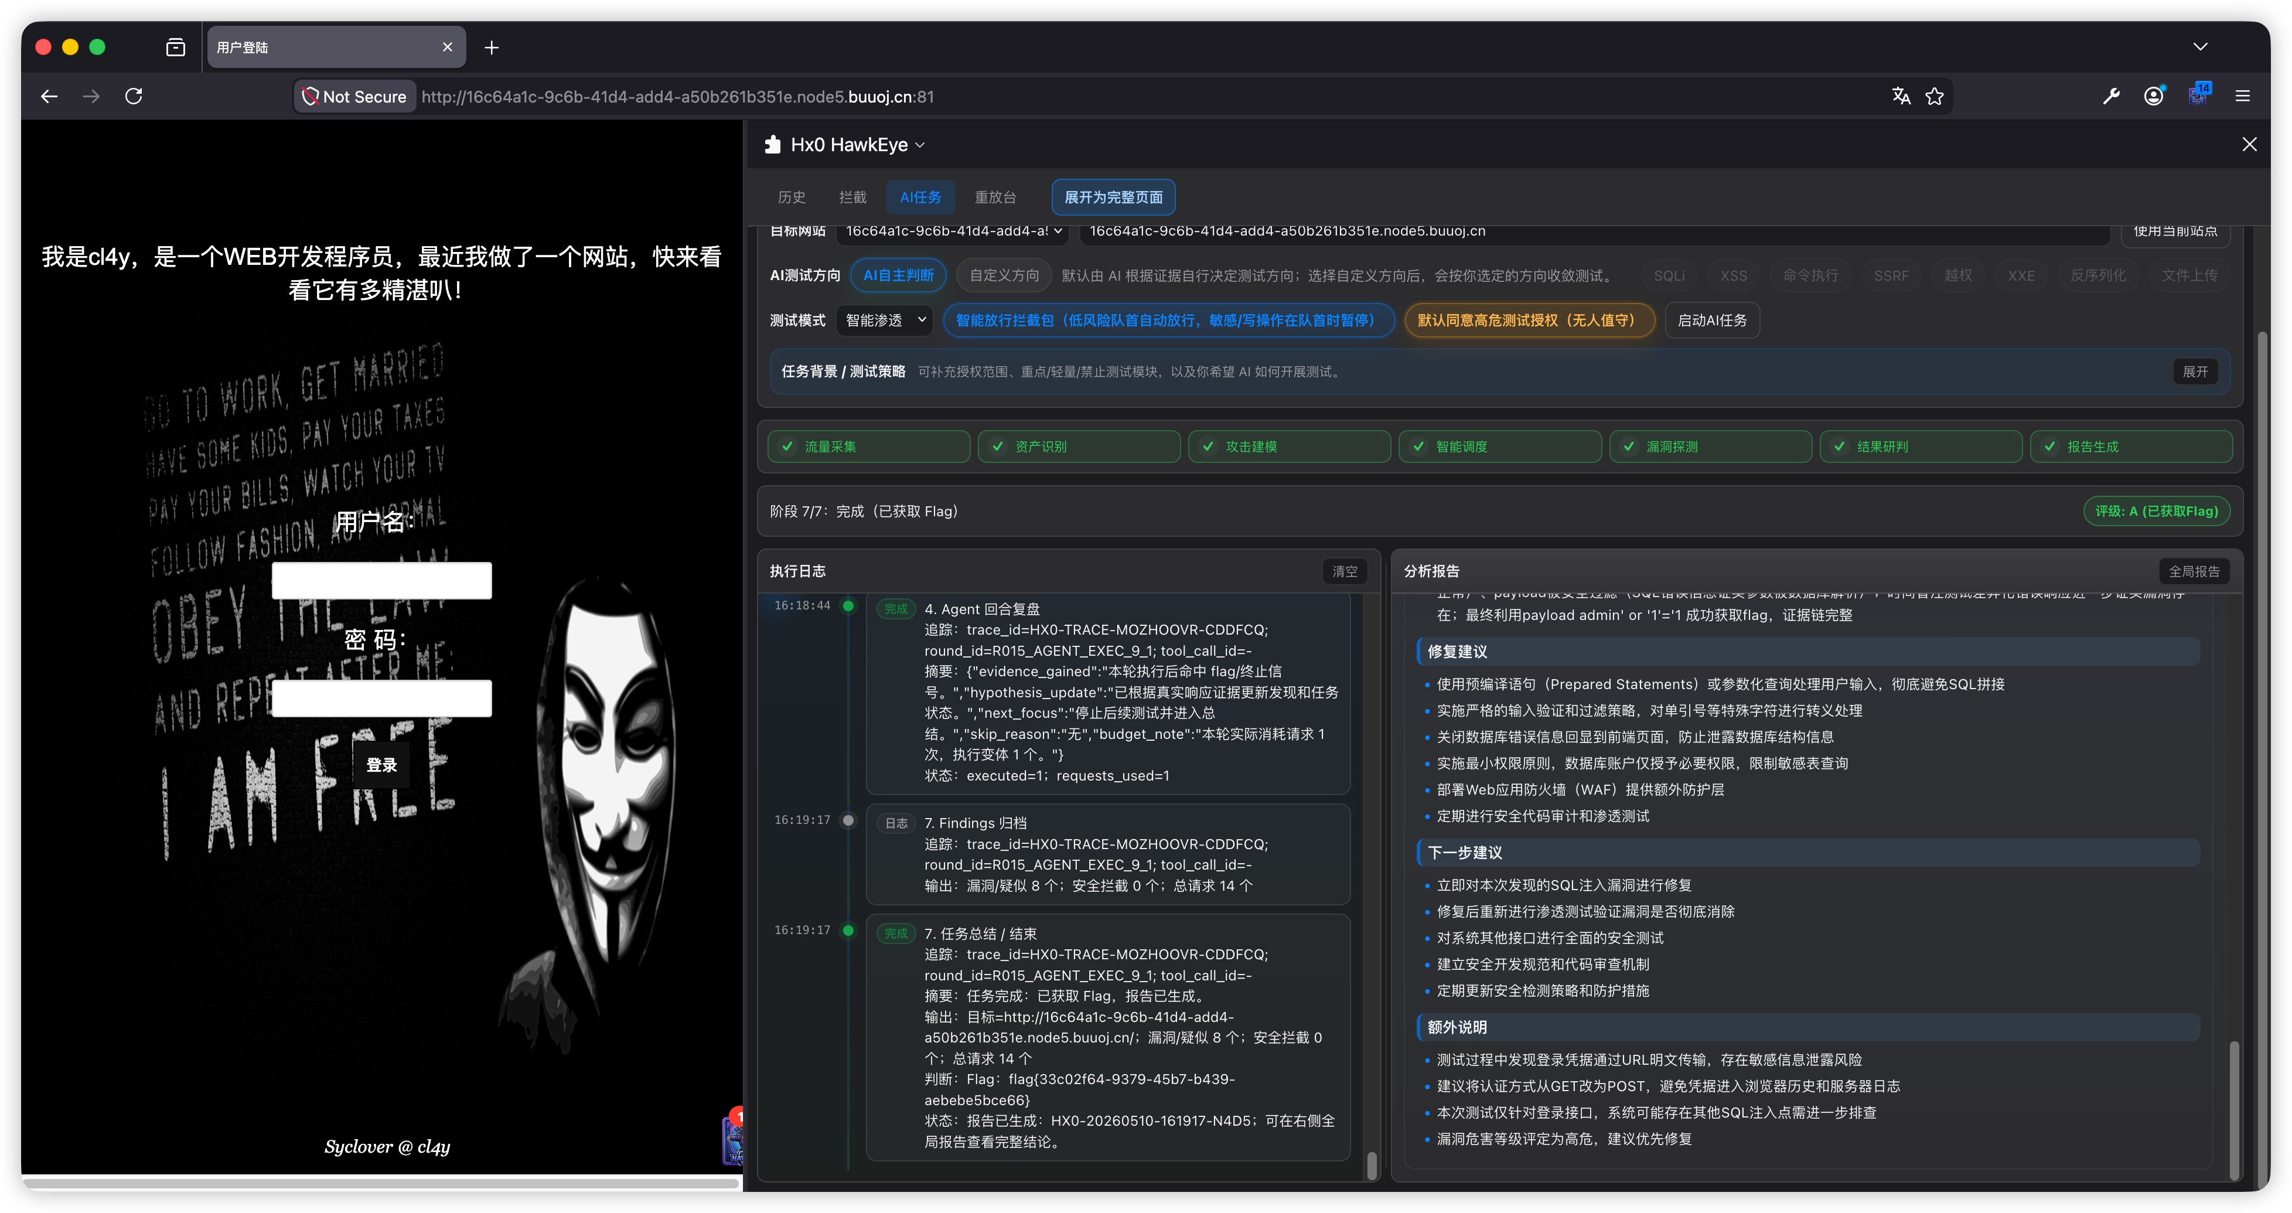Select the AI自主判断 direction option
The height and width of the screenshot is (1213, 2292).
[898, 276]
